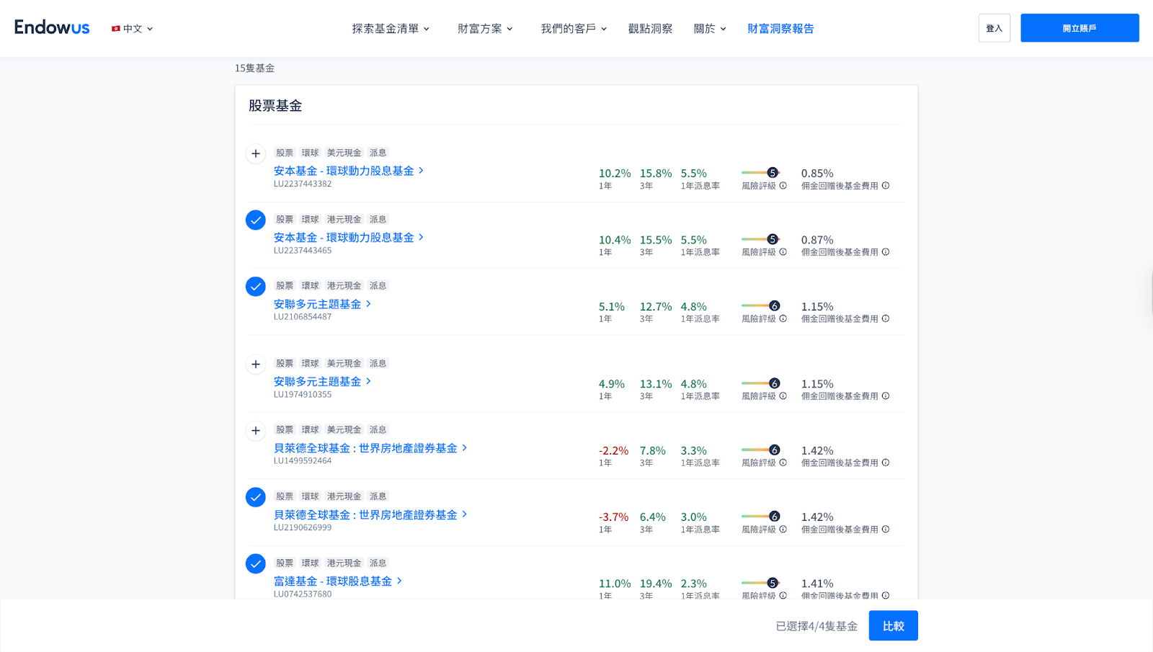Click the 股票基金 section heading
The image size is (1153, 652).
pyautogui.click(x=275, y=106)
